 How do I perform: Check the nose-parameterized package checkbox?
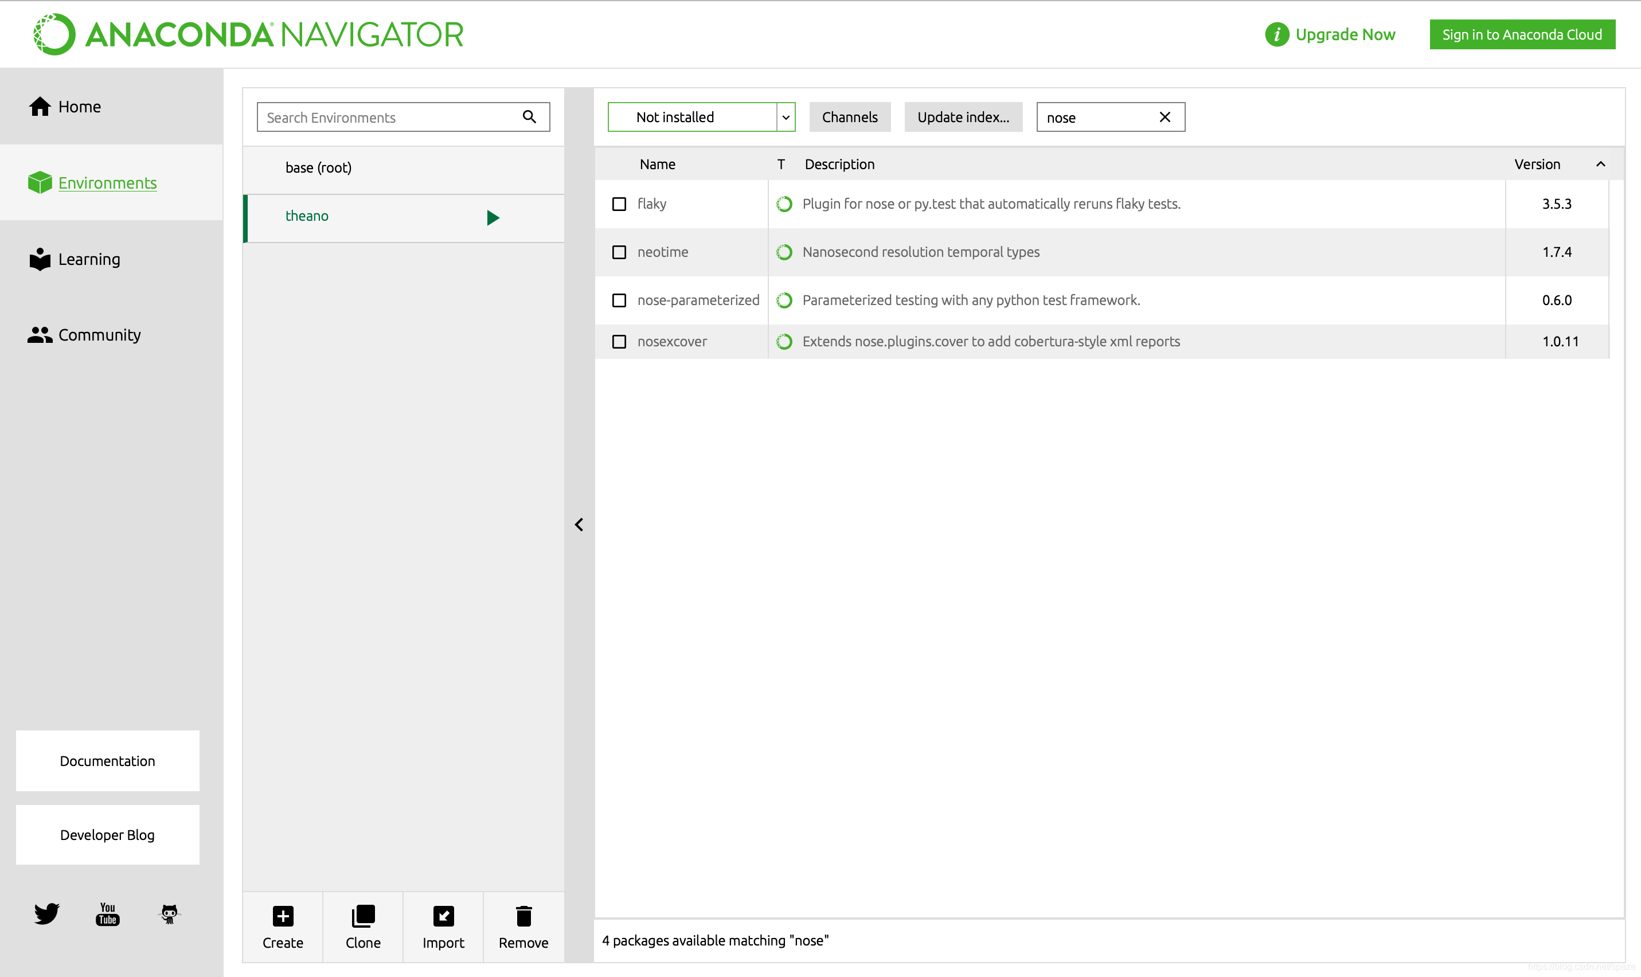click(619, 300)
